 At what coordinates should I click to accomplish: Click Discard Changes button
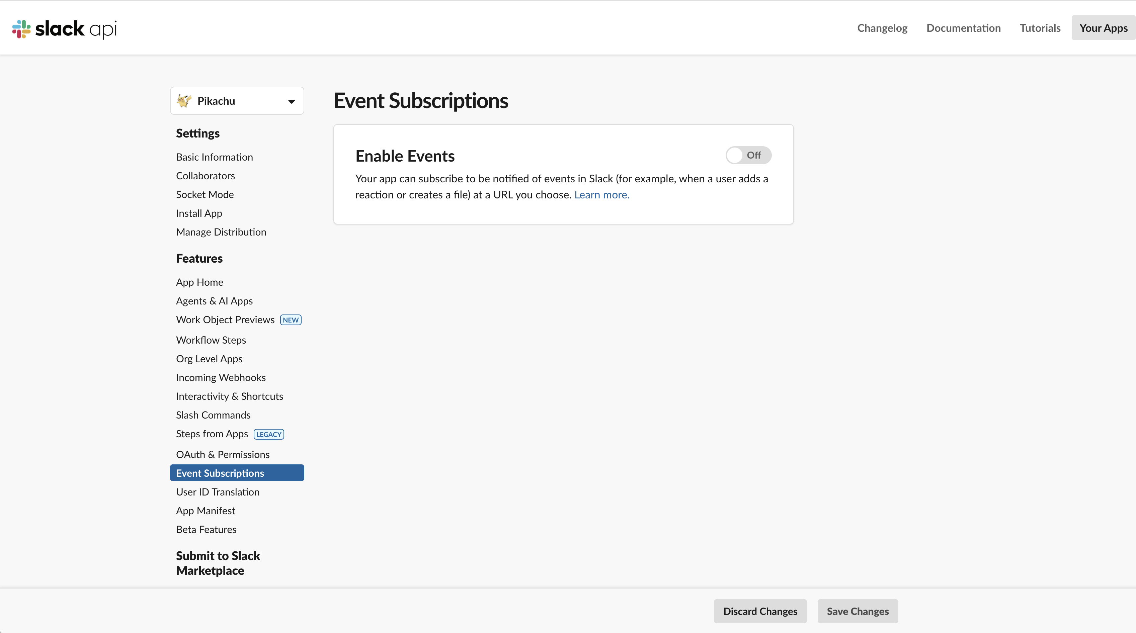pos(760,611)
